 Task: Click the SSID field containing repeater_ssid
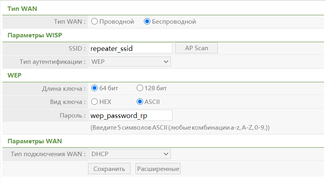[x=130, y=49]
